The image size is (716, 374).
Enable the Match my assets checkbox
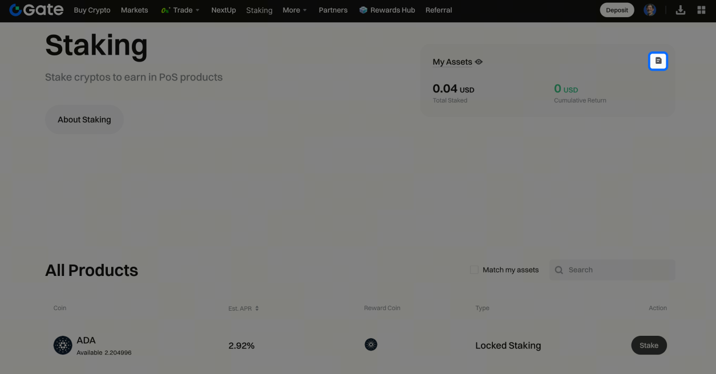click(x=474, y=270)
